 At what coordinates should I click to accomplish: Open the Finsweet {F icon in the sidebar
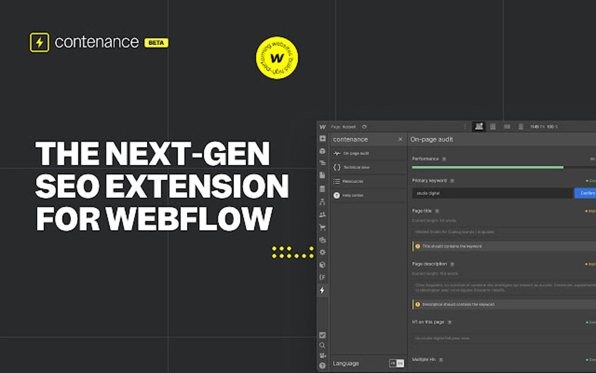tap(323, 277)
